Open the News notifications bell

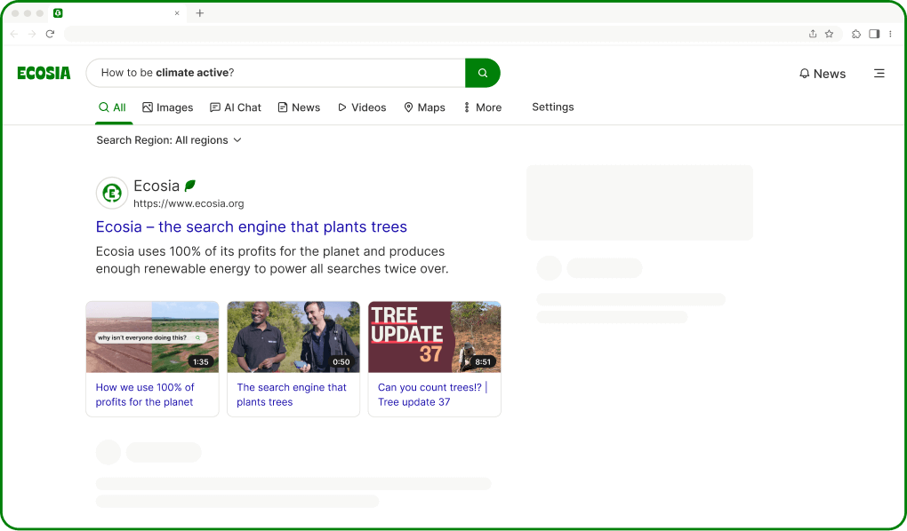(804, 73)
